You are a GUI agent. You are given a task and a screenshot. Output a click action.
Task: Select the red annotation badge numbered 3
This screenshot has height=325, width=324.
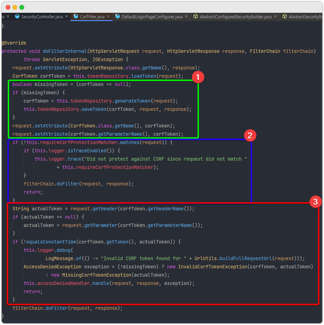point(316,202)
